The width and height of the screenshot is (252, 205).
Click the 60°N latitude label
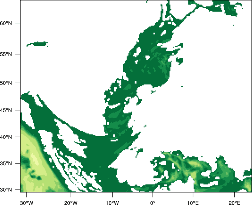[x=6, y=23]
